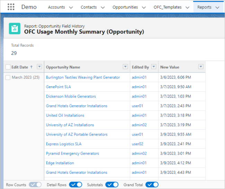This screenshot has width=225, height=189.
Task: Expand the OFC_Templates tab chevron menu
Action: point(187,8)
